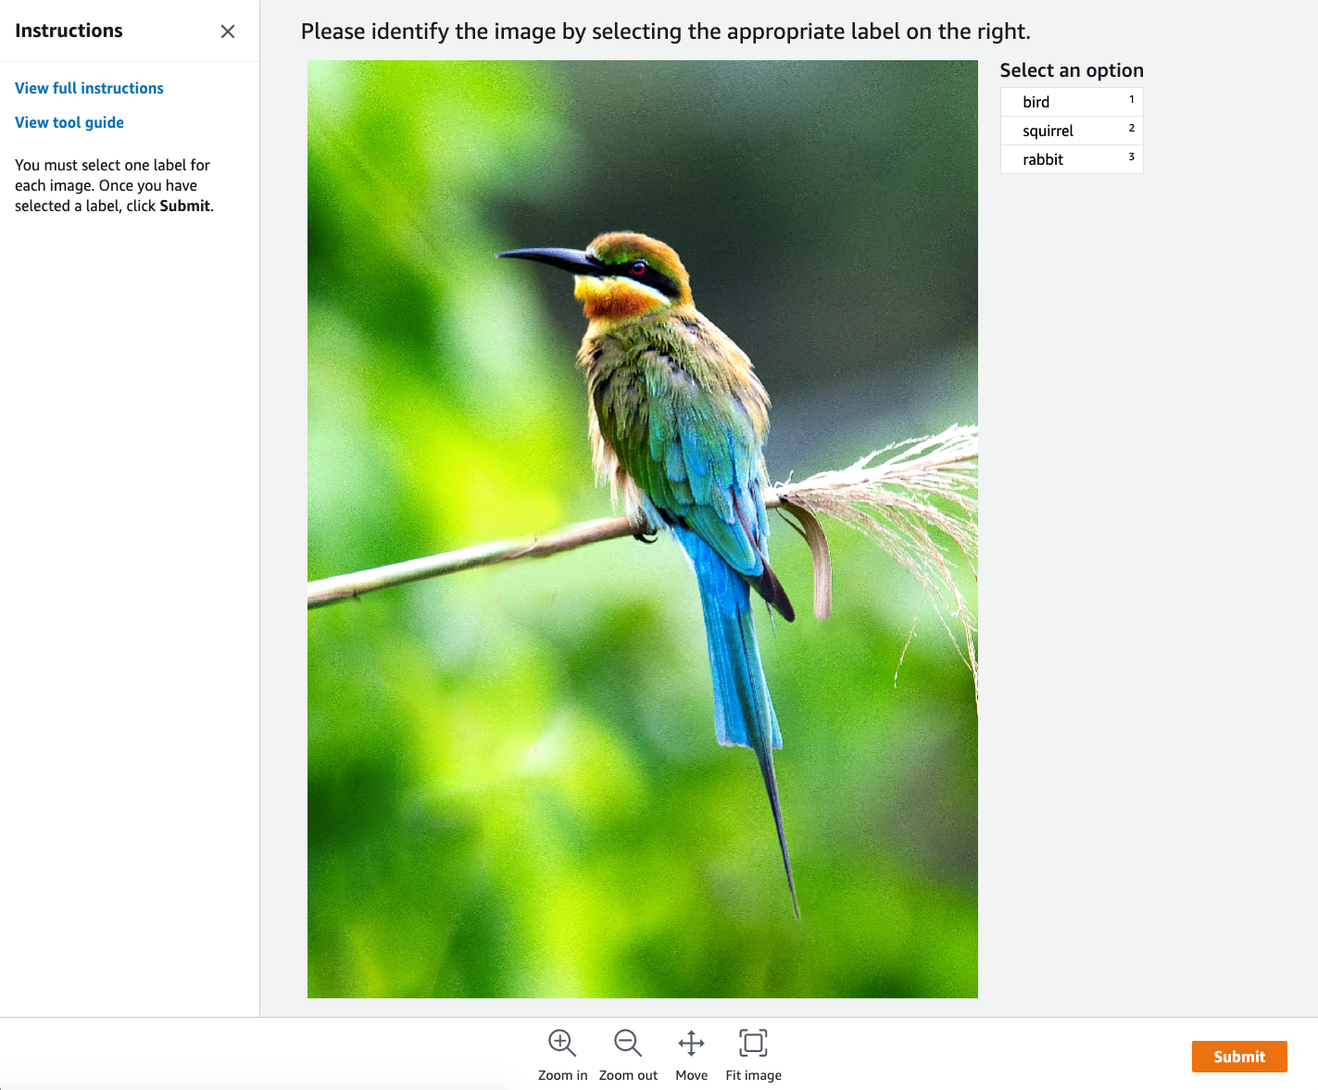1318x1090 pixels.
Task: Select the squirrel label option
Action: [1048, 131]
